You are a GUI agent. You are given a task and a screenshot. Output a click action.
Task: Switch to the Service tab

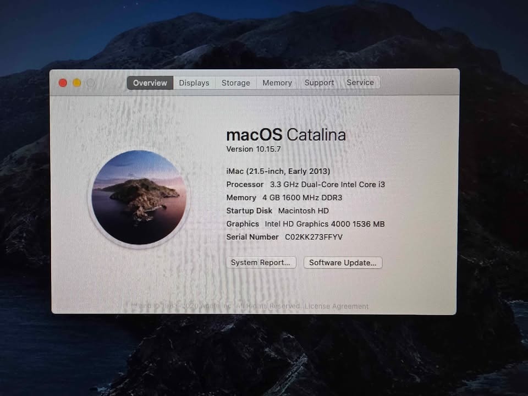pos(360,82)
